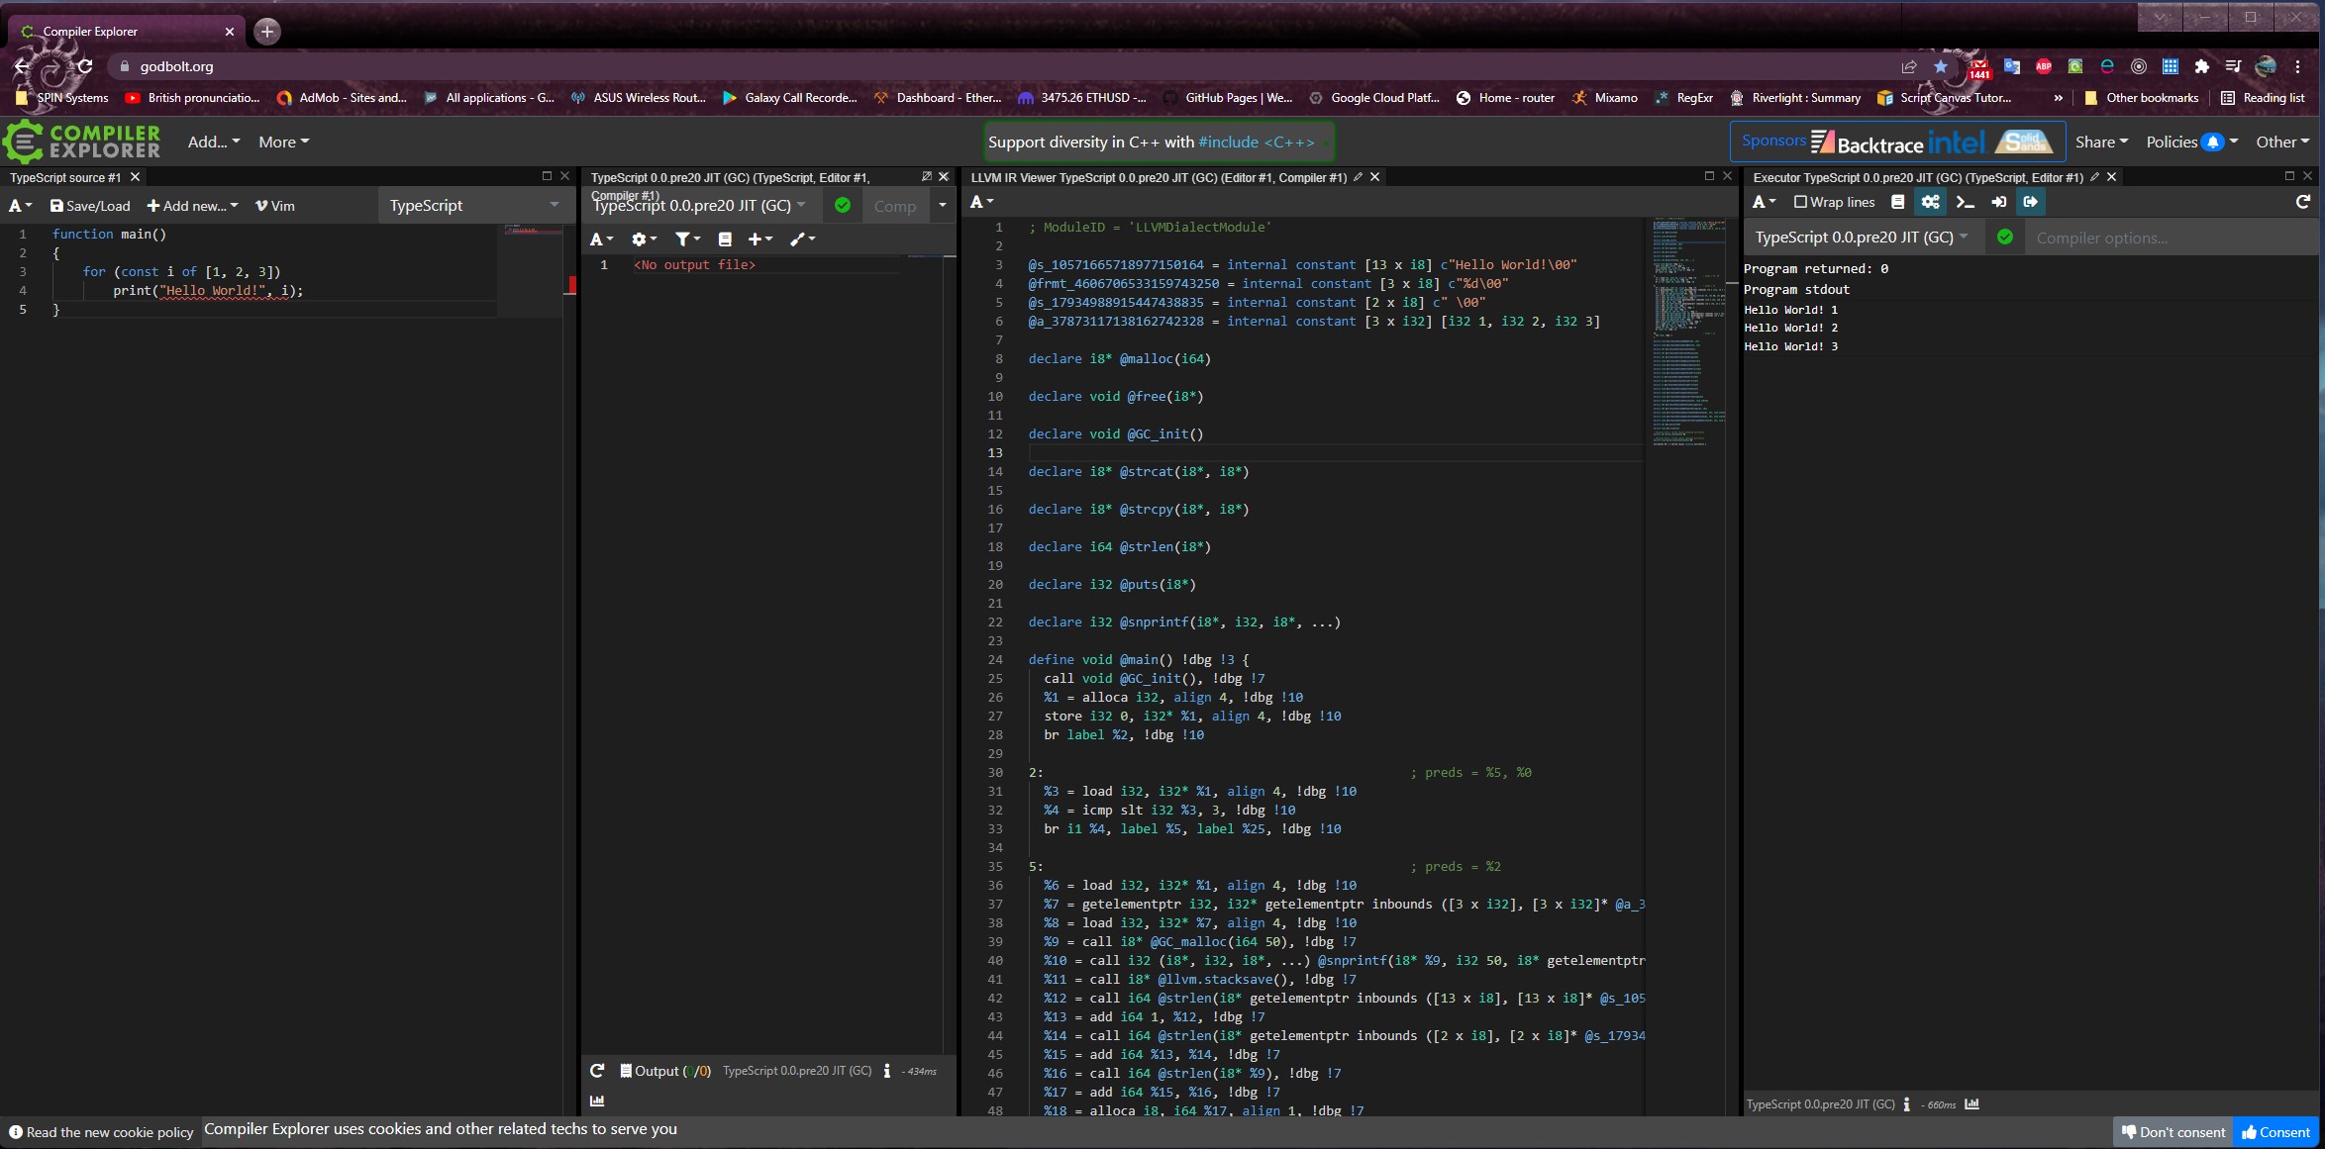Click the Output summary bar at panel bottom
The width and height of the screenshot is (2325, 1149).
(664, 1071)
